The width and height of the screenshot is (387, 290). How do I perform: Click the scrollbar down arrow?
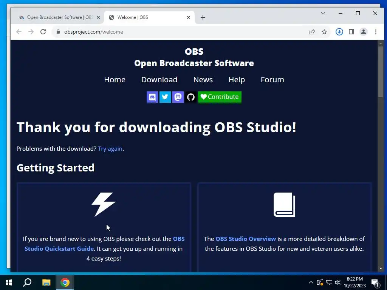tap(381, 268)
